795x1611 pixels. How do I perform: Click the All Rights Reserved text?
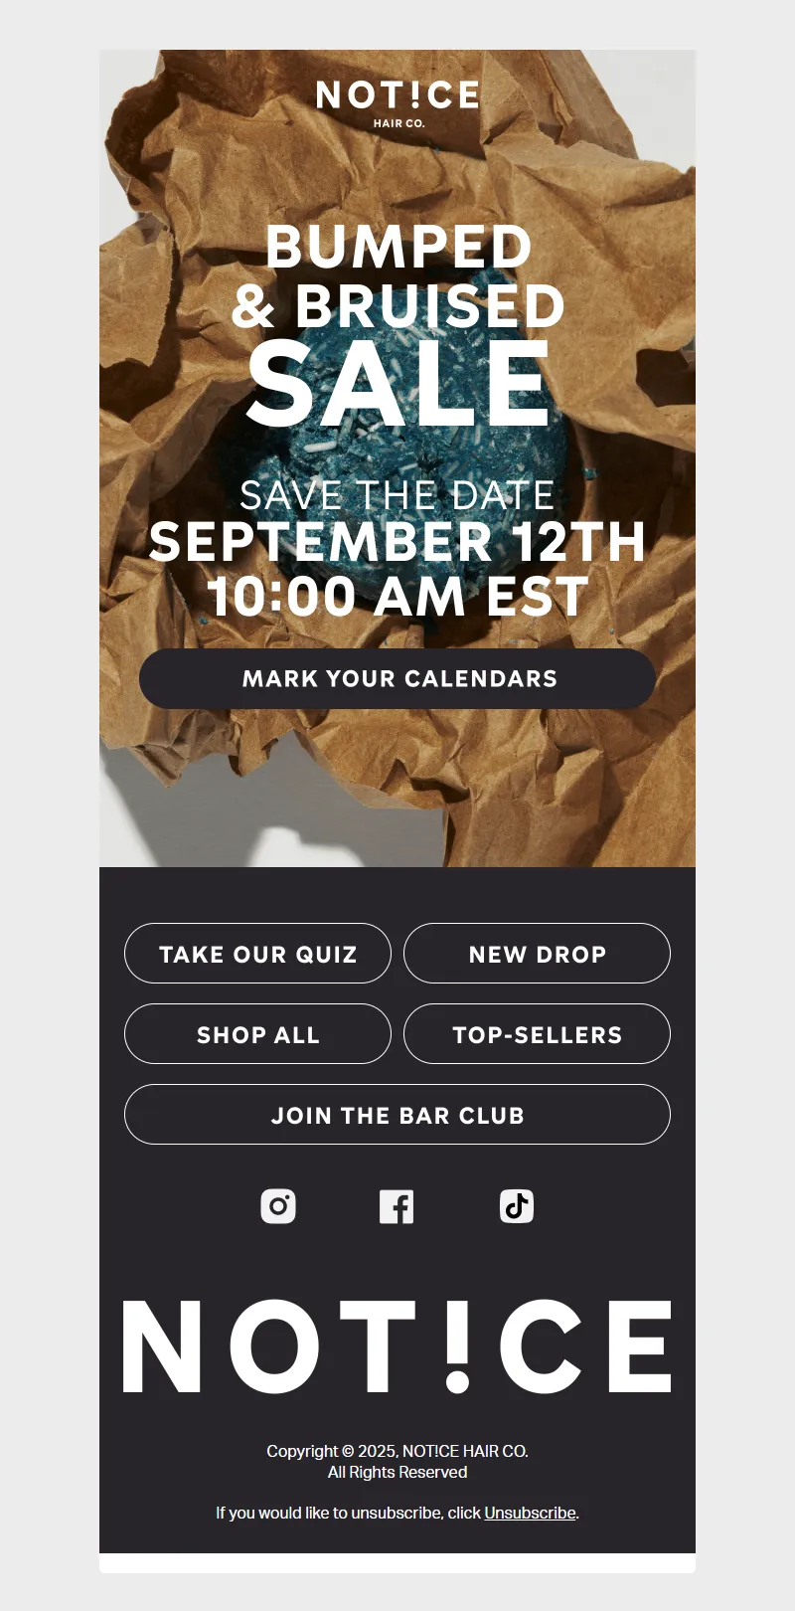397,1472
